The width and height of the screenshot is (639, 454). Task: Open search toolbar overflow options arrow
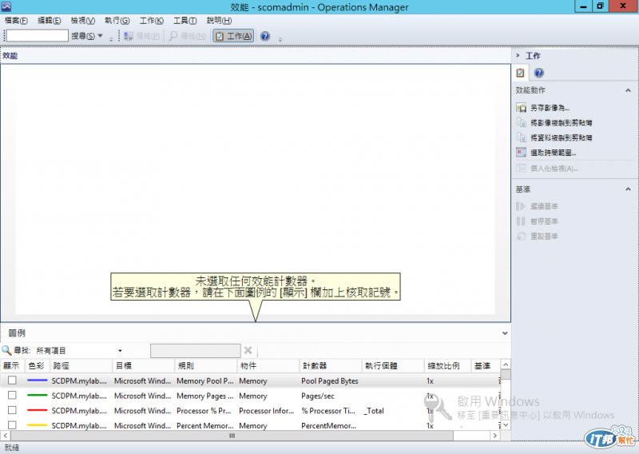click(x=111, y=40)
